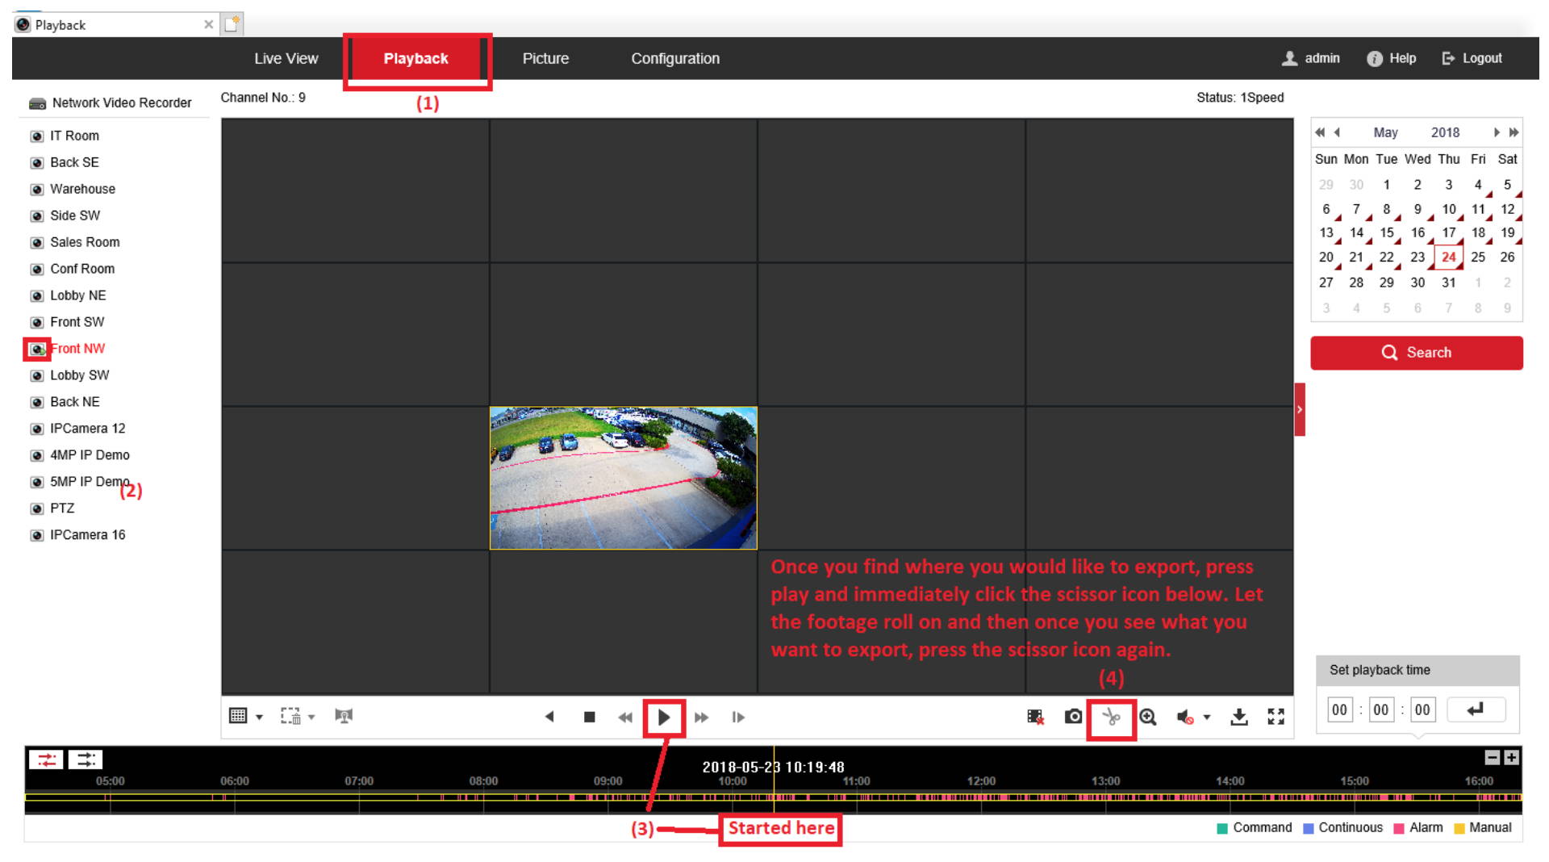
Task: Click the stop all playback icon
Action: tap(344, 716)
